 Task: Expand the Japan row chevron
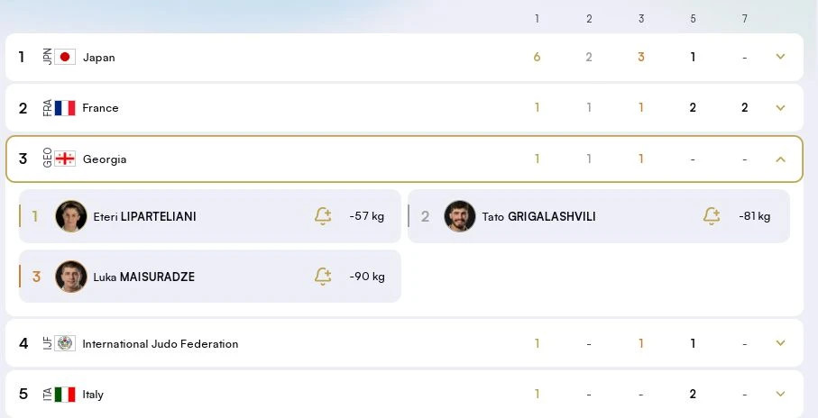780,57
